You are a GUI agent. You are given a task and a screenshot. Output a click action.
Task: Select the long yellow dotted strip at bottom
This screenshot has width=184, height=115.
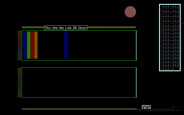pos(79,109)
